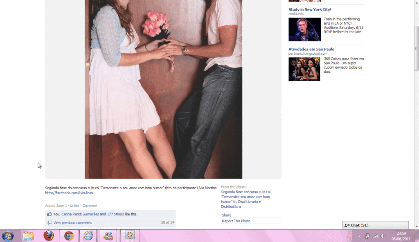Viewport: 419px width, 242px height.
Task: Click the Comment link under the photo
Action: click(x=90, y=206)
